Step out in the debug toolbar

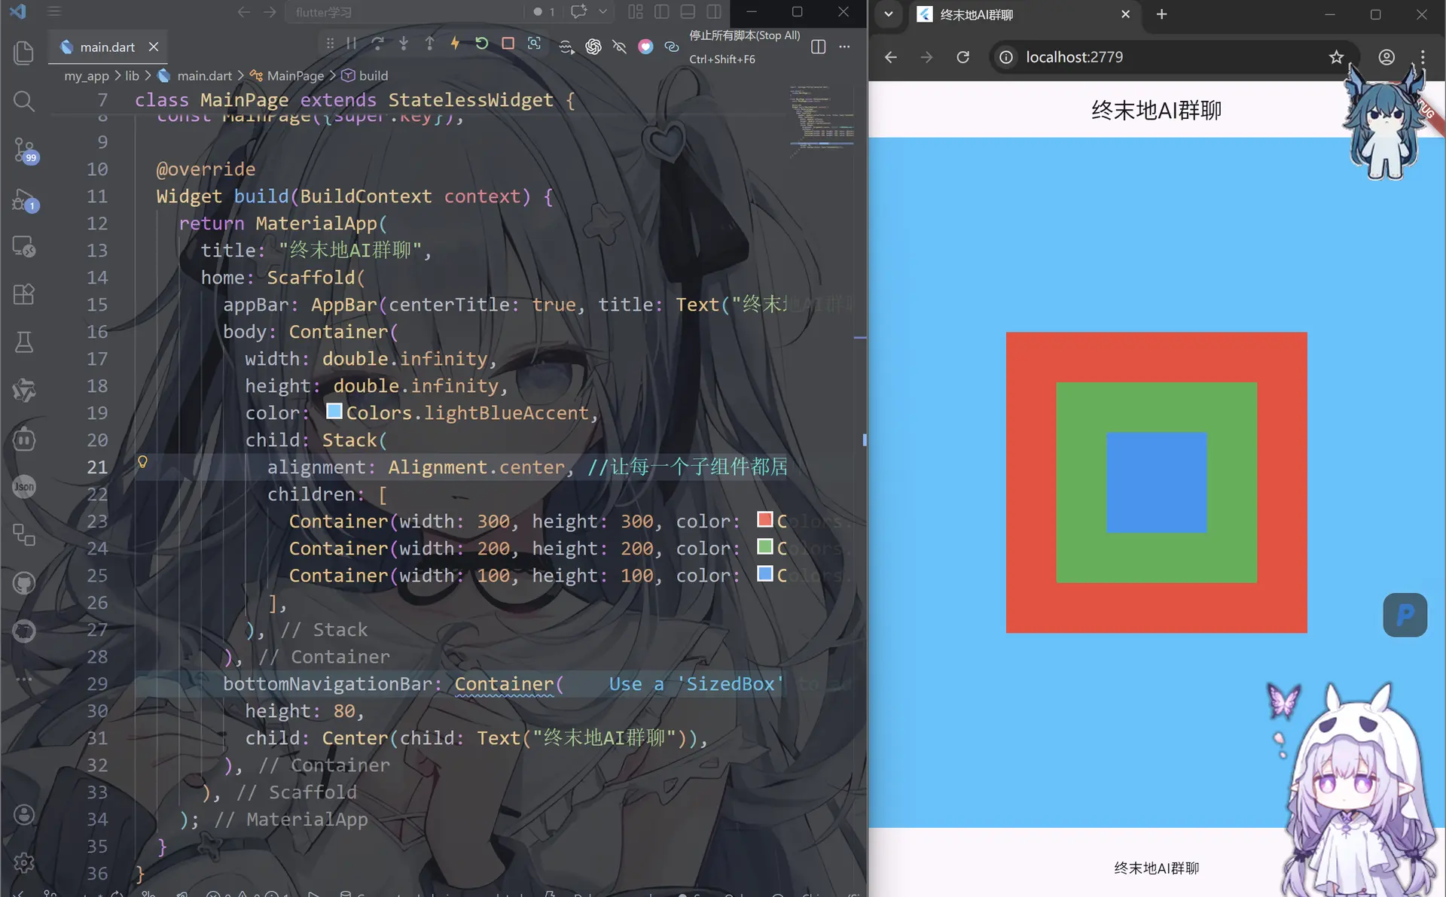(x=429, y=44)
